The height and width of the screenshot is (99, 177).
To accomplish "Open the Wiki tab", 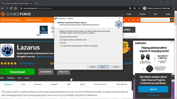I will pos(69,84).
